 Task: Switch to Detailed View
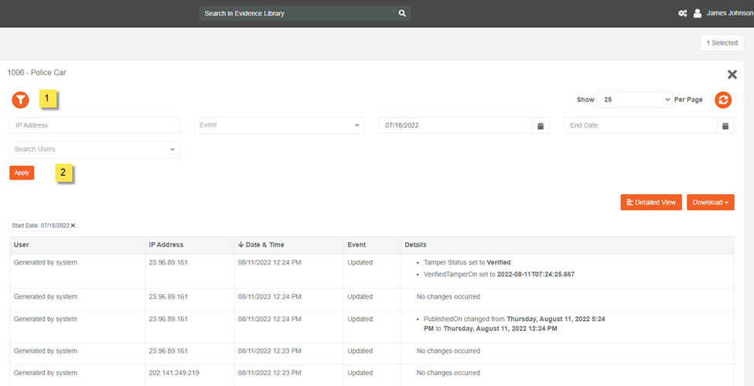[x=650, y=203]
